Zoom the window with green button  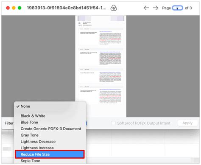pos(20,8)
